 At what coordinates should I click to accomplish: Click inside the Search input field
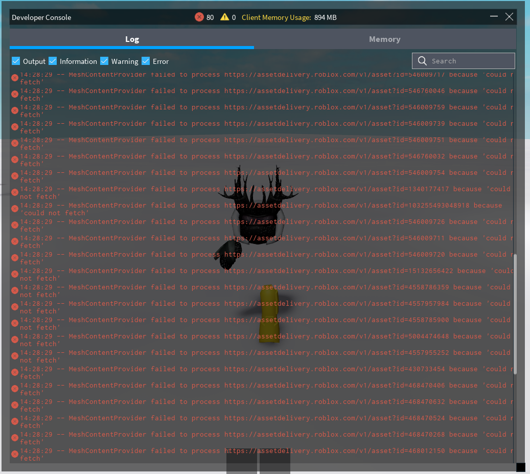click(465, 60)
